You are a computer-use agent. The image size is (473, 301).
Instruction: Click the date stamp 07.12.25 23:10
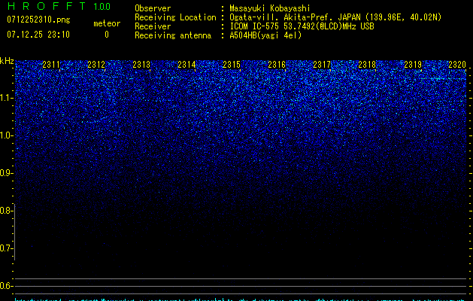(x=38, y=35)
